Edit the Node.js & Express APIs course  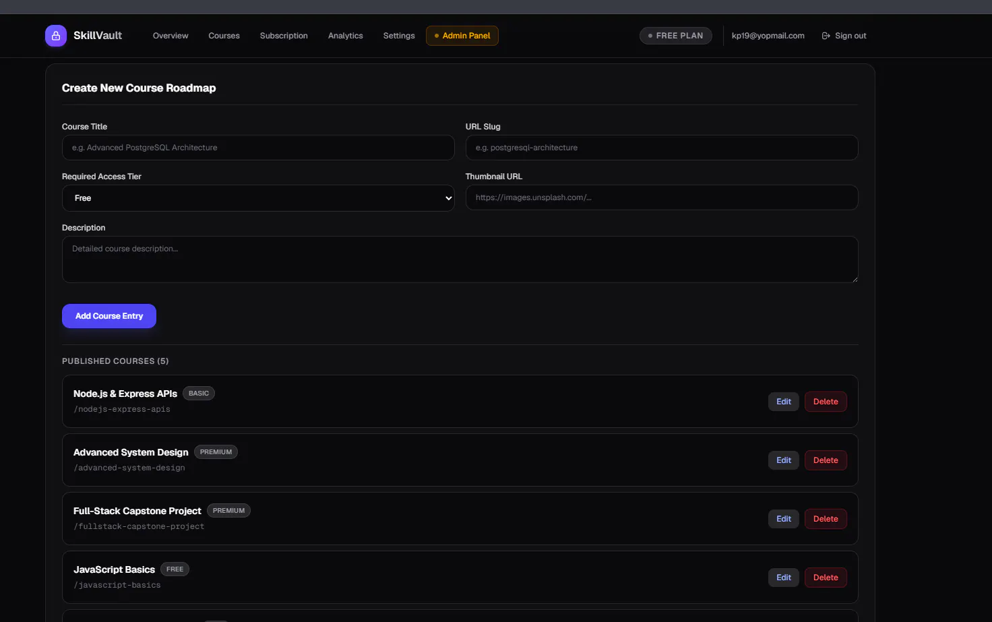(784, 402)
